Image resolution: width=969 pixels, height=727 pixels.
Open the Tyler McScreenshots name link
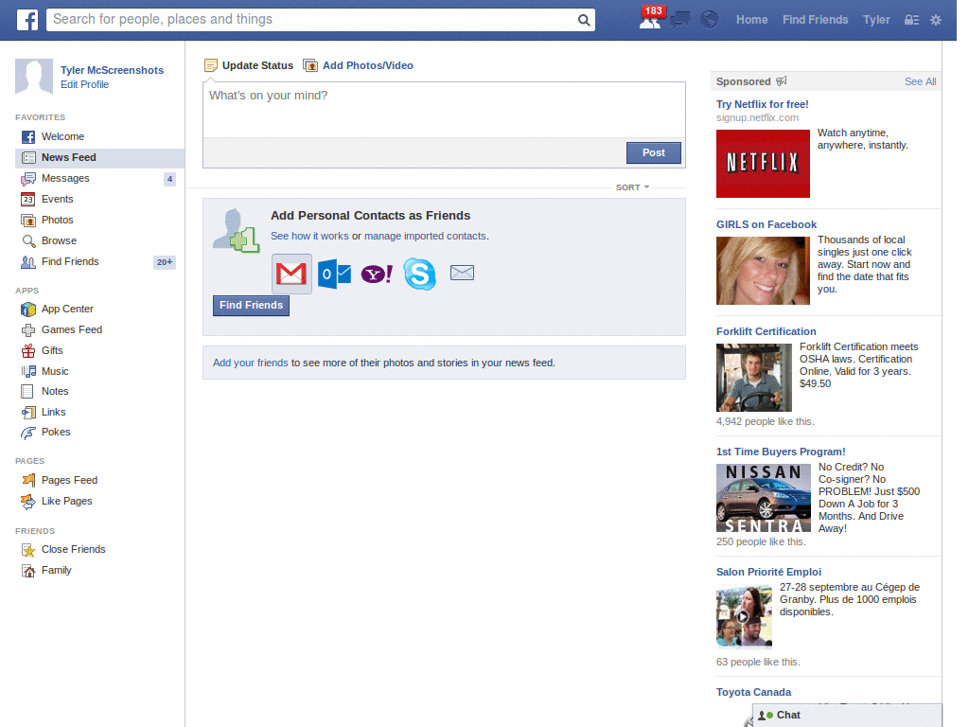pyautogui.click(x=112, y=70)
